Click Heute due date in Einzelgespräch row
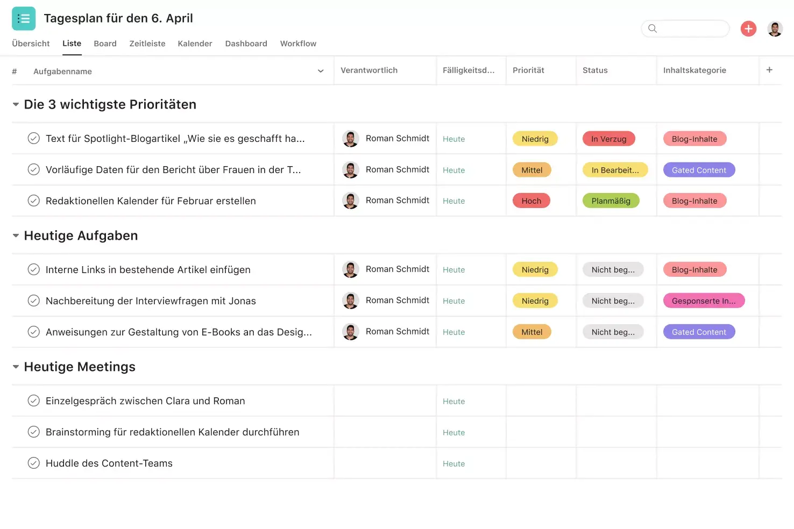 [454, 401]
